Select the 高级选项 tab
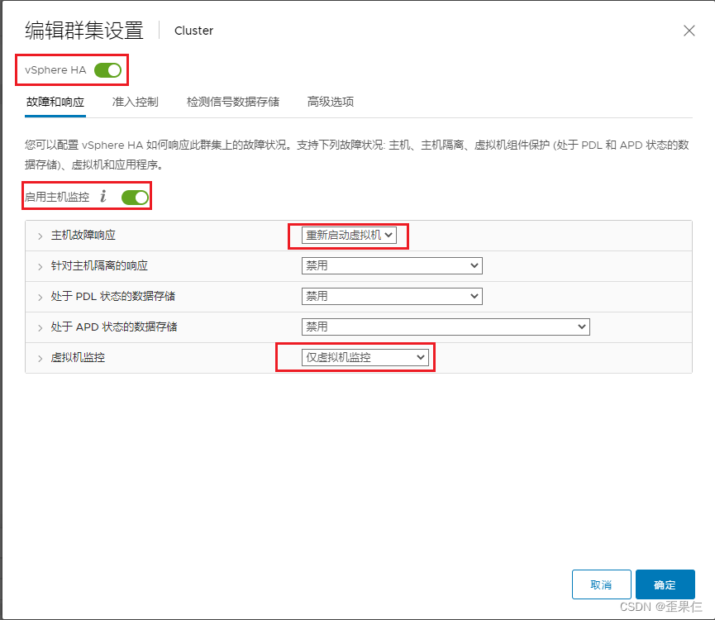The width and height of the screenshot is (715, 620). click(331, 102)
